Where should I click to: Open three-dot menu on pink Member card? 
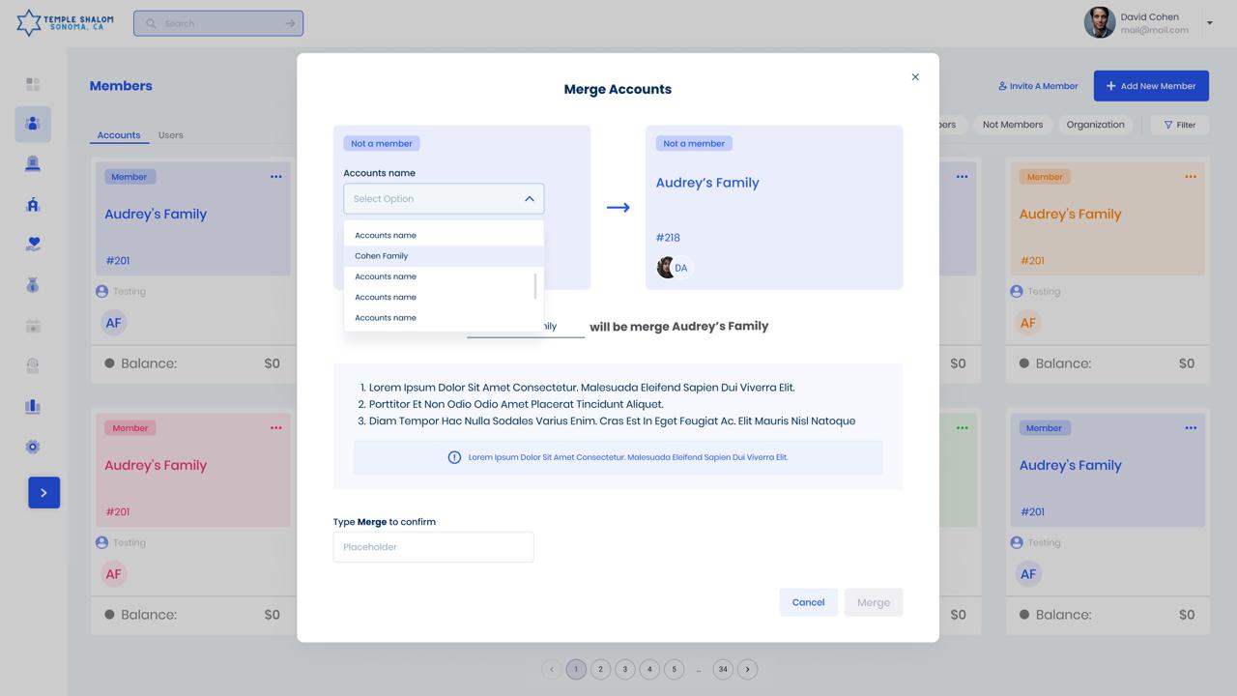pyautogui.click(x=276, y=428)
